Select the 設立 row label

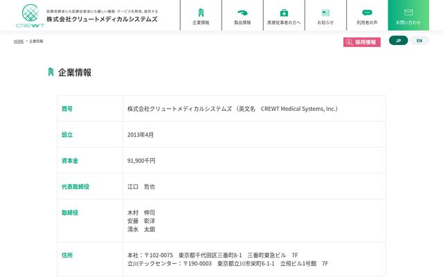67,135
